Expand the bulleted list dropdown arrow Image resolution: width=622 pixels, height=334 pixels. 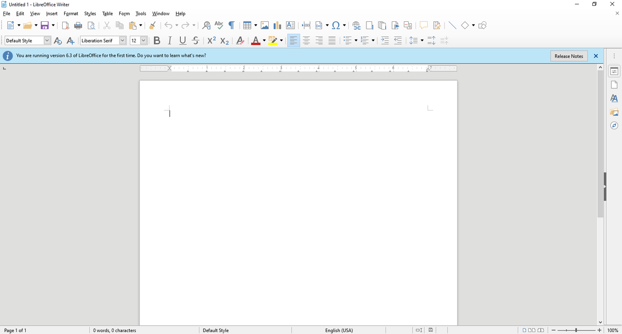(356, 41)
